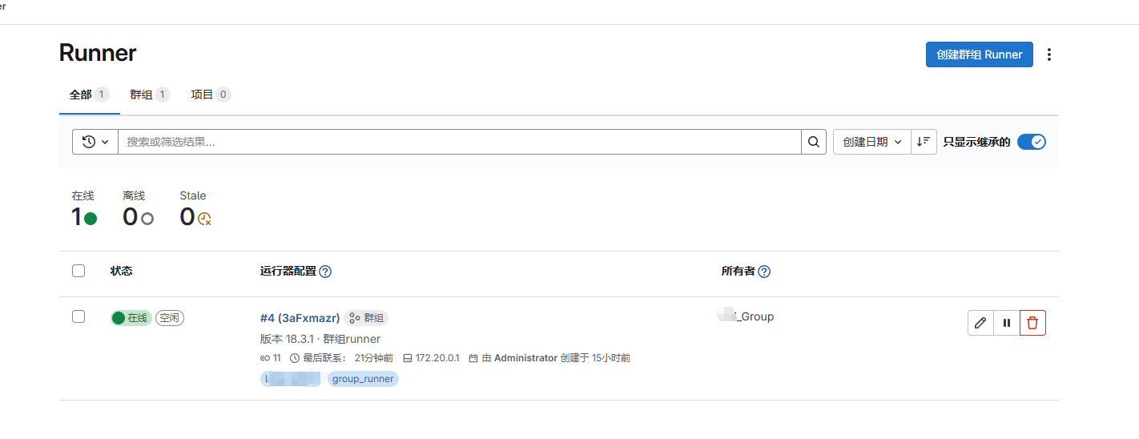Delete runner #4 with trash icon
This screenshot has width=1139, height=439.
[1032, 323]
